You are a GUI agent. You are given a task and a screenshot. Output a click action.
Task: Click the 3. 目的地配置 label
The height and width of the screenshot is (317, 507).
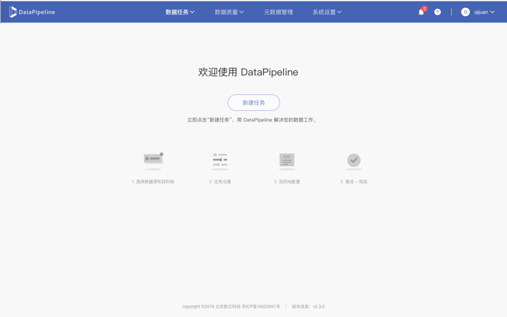pos(287,182)
